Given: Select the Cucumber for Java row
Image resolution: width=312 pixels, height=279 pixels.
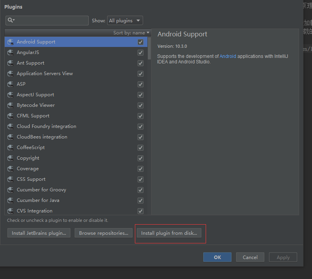Looking at the screenshot, I should (x=76, y=200).
